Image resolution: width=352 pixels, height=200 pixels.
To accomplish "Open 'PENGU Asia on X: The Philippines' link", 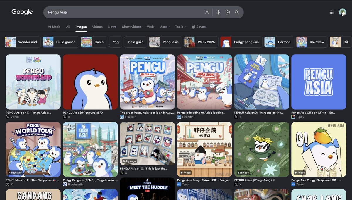I will point(32,180).
